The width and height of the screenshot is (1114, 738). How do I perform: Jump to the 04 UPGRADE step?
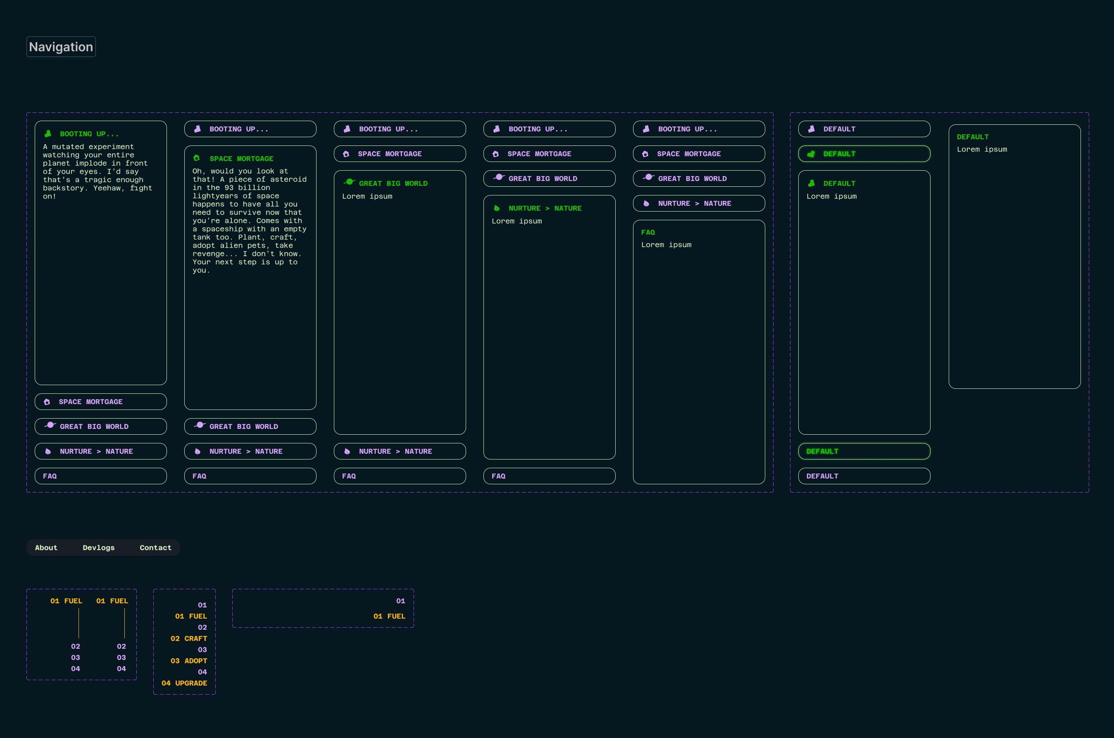(x=184, y=683)
